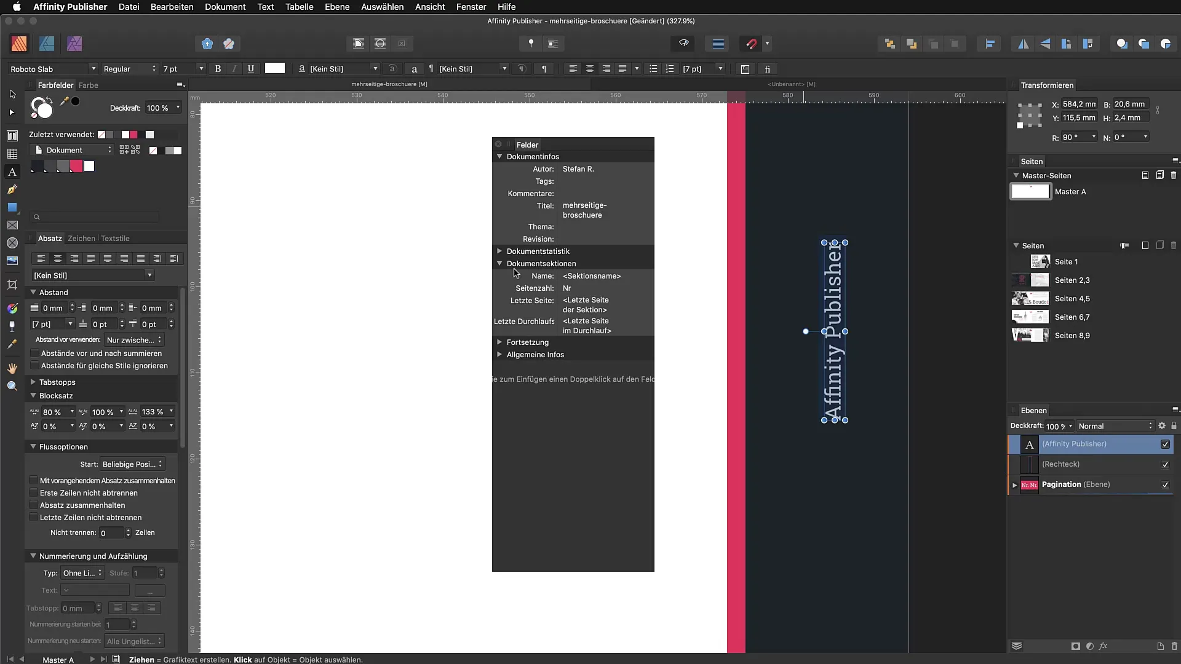
Task: Check 'Erste Zeilen nicht abtrennen'
Action: point(34,492)
